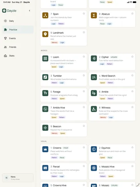Screen dimensions: 140x187
Task: Star the Mosaic Hive puzzle
Action: click(x=132, y=166)
